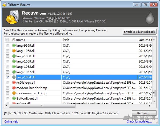The height and width of the screenshot is (126, 160).
Task: Select the highlighted lang-1054.dll filename
Action: pos(26,77)
